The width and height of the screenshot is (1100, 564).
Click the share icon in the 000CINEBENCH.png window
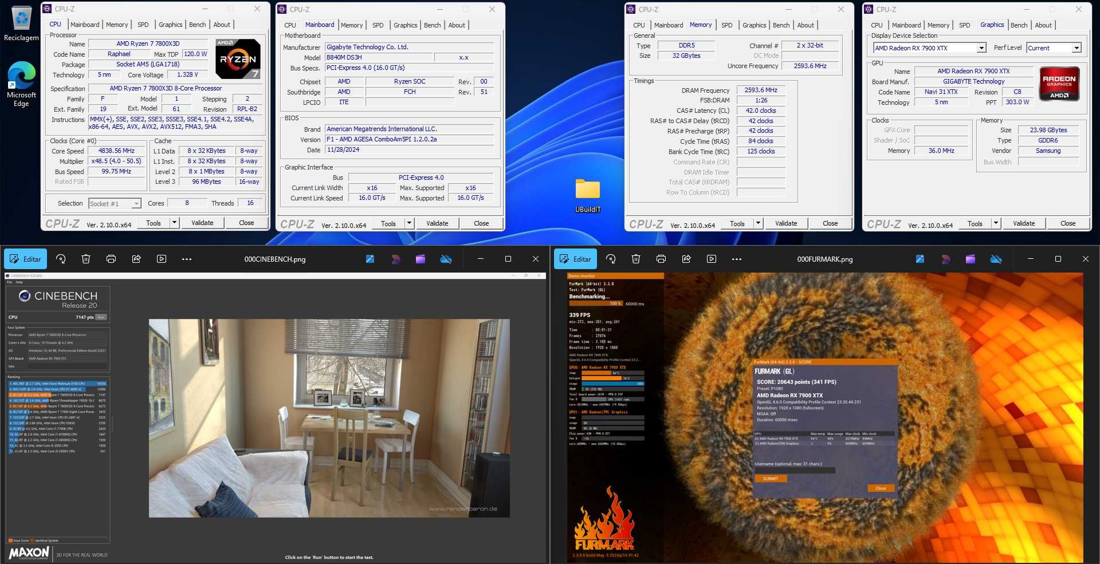coord(136,259)
